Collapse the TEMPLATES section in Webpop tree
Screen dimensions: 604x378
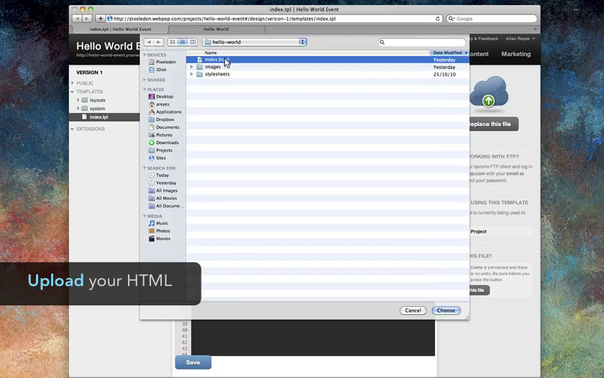click(73, 91)
